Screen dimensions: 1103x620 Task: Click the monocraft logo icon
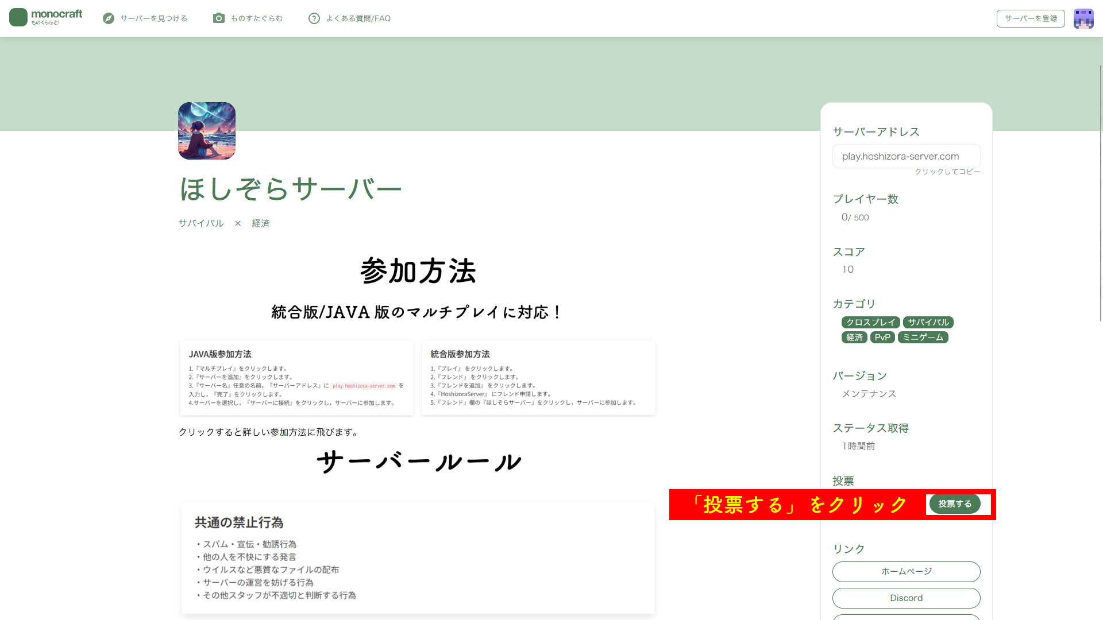(18, 17)
